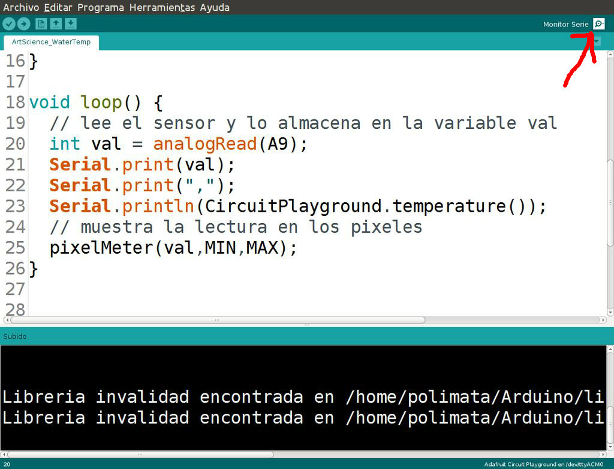
Task: Click the console vertical scrollbar thumb
Action: coord(610,425)
